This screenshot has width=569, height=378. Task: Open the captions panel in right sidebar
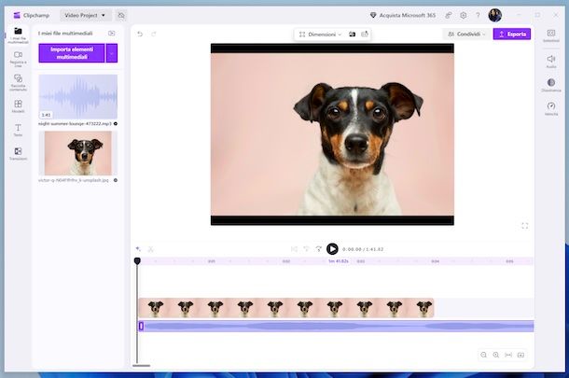[x=551, y=35]
